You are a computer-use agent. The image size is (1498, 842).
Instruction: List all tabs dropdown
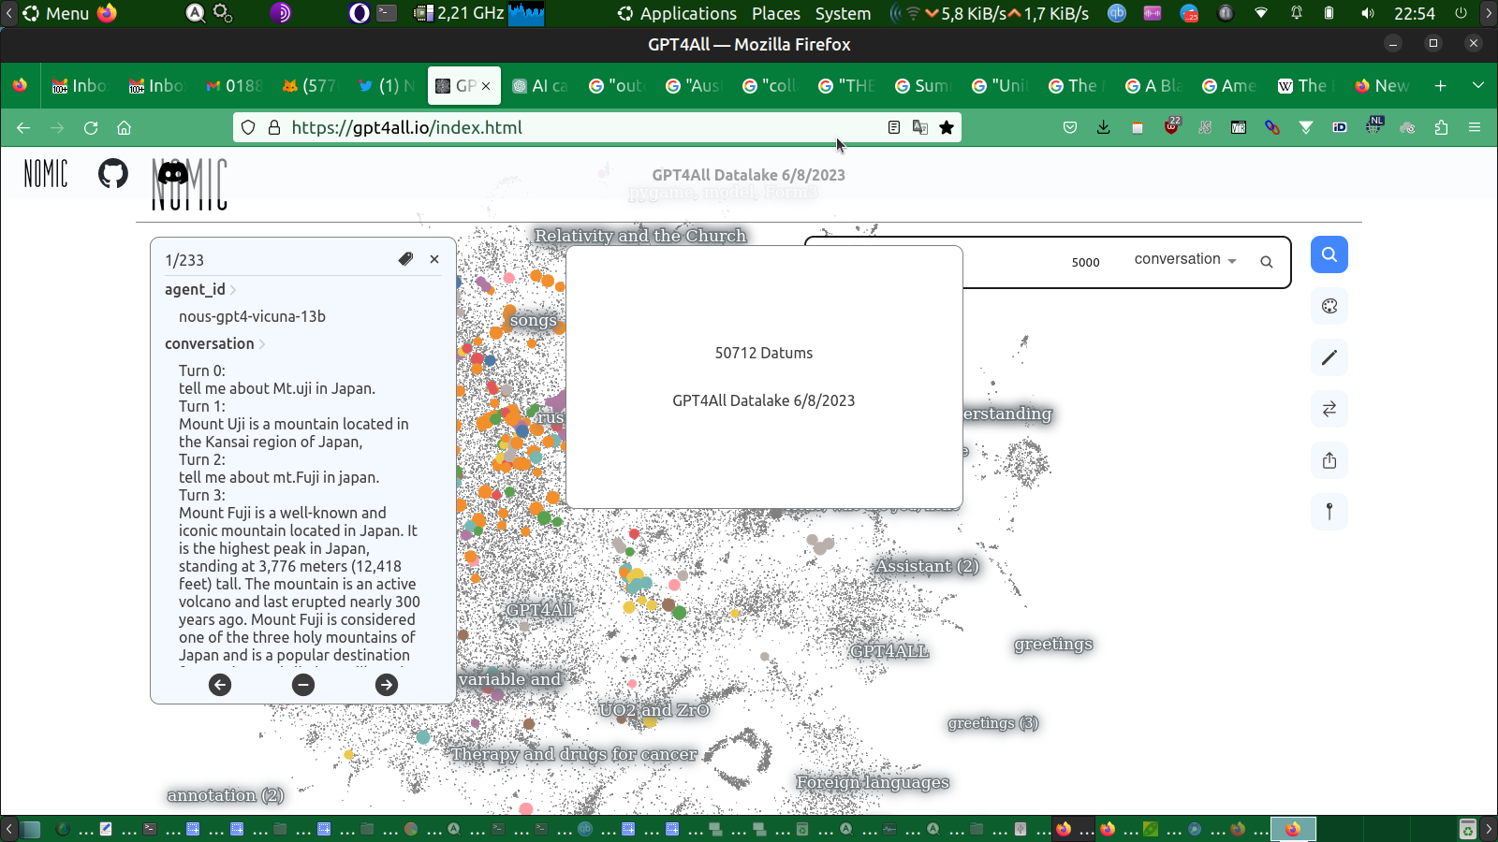[x=1478, y=85]
